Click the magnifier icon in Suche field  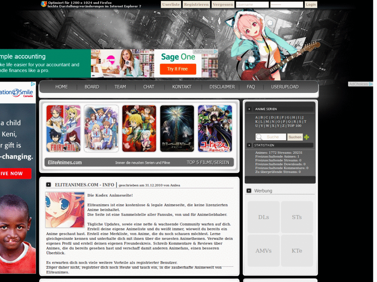259,137
